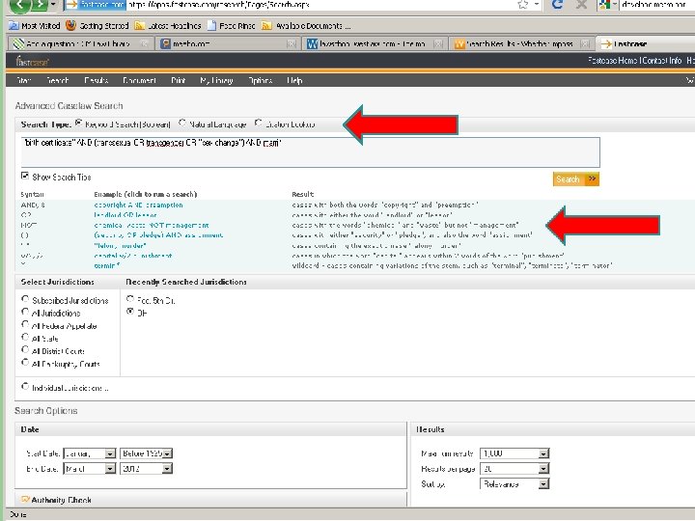The height and width of the screenshot is (521, 695).
Task: Open the My Library menu
Action: point(216,80)
